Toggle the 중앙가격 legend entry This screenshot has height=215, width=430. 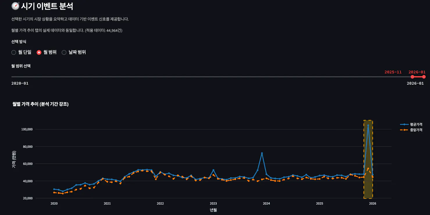coord(411,130)
